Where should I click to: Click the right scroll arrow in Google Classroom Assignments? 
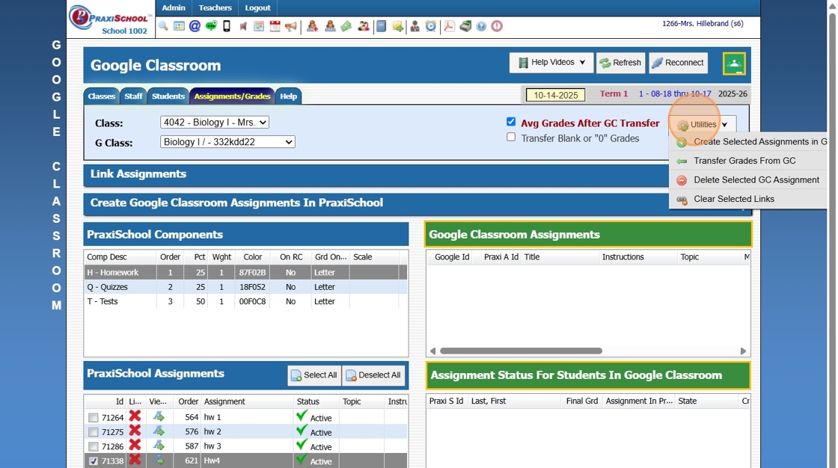point(743,351)
